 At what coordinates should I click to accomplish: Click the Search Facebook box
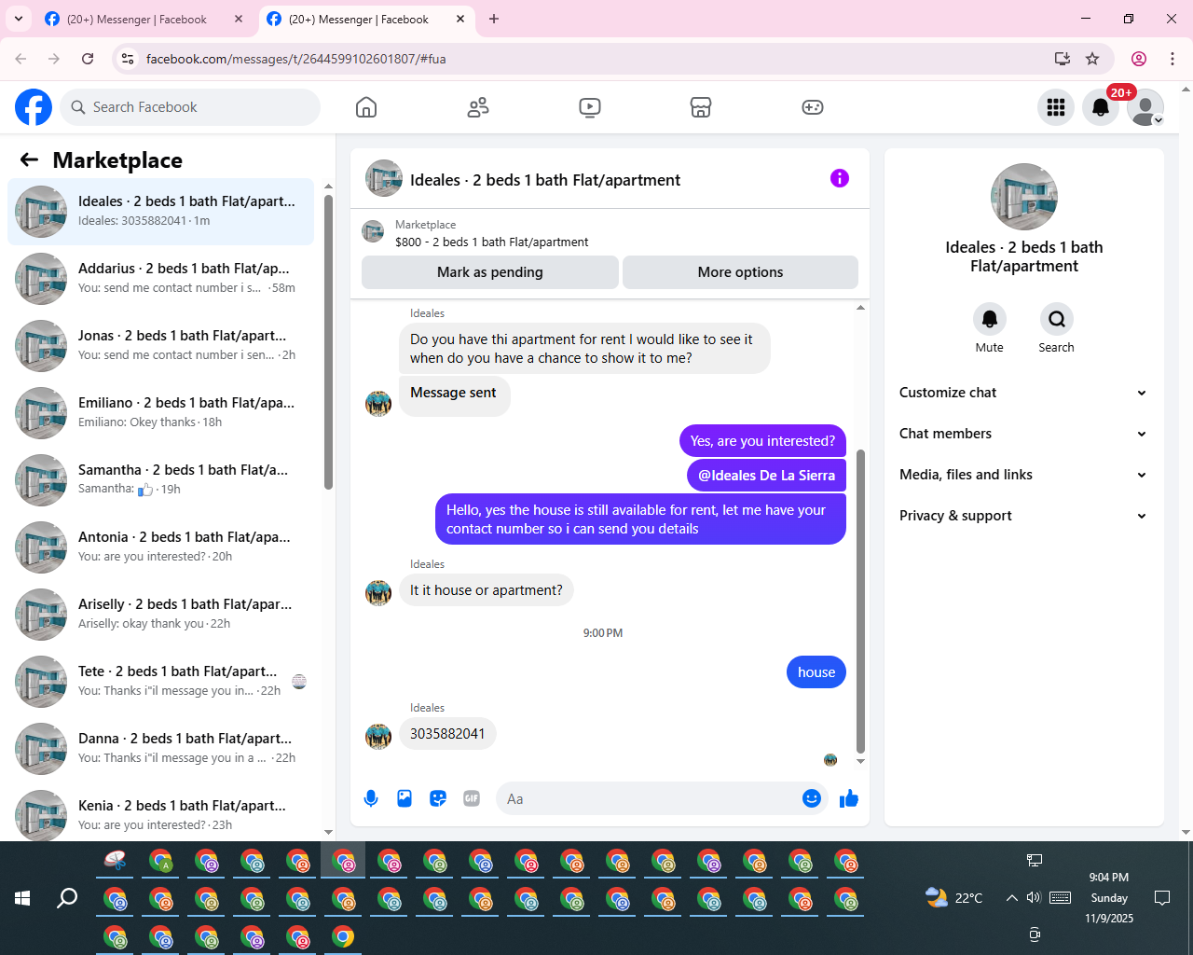tap(190, 107)
